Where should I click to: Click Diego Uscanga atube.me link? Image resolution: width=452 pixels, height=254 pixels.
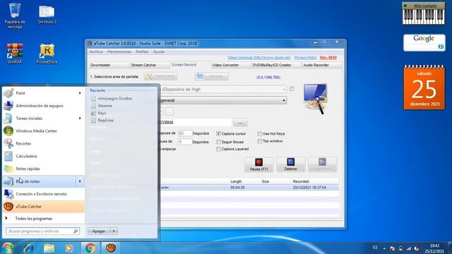click(259, 58)
